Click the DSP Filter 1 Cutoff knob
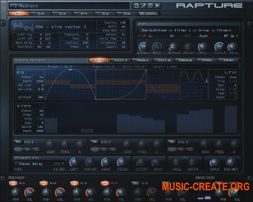 pos(143,47)
